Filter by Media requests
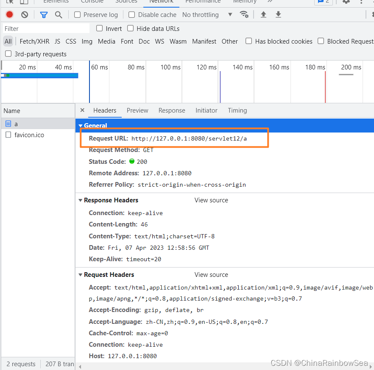Viewport: 374px width, 370px height. pos(106,41)
